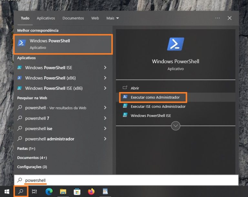Click the Task View taskbar icon
248x197 pixels.
pyautogui.click(x=35, y=192)
